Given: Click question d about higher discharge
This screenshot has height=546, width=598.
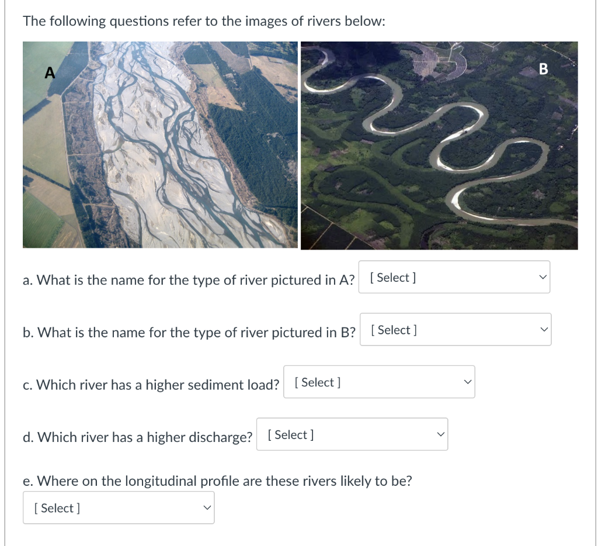Looking at the screenshot, I should click(x=138, y=437).
